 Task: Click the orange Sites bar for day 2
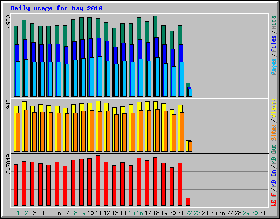(26, 130)
